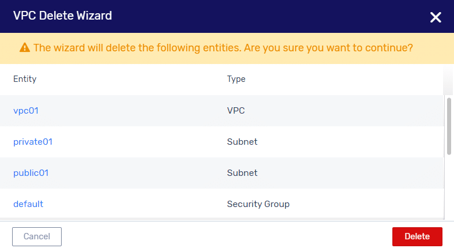
Task: Click the scrollbar track below the thumb
Action: click(x=449, y=187)
